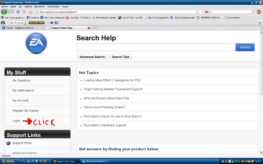The width and height of the screenshot is (263, 164).
Task: Click inside the Search Help text field
Action: [156, 47]
